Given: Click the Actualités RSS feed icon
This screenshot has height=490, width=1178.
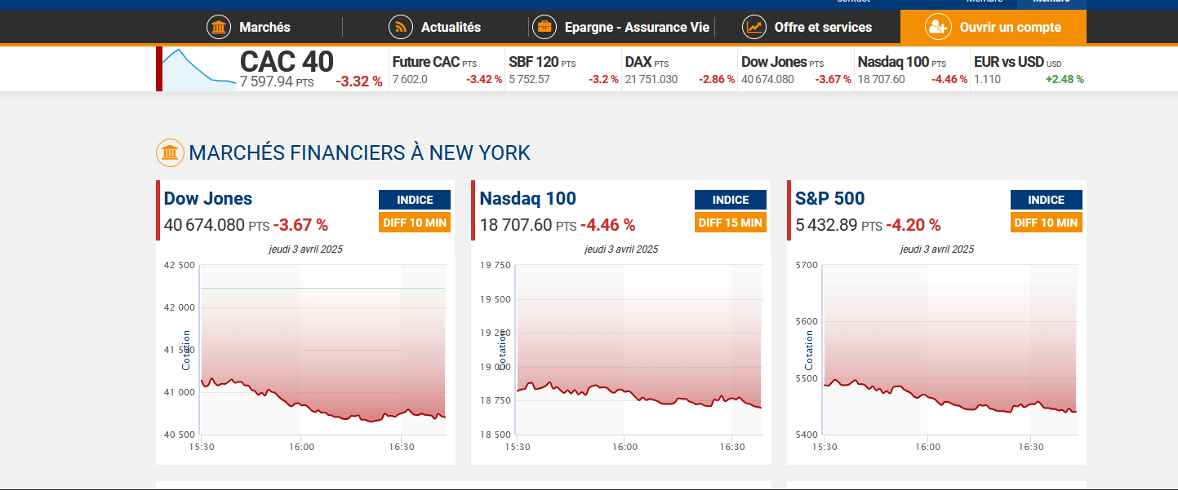Looking at the screenshot, I should coord(400,27).
